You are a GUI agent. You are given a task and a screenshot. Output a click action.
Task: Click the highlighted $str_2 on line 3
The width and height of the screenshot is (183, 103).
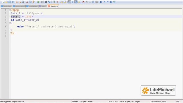(16, 17)
